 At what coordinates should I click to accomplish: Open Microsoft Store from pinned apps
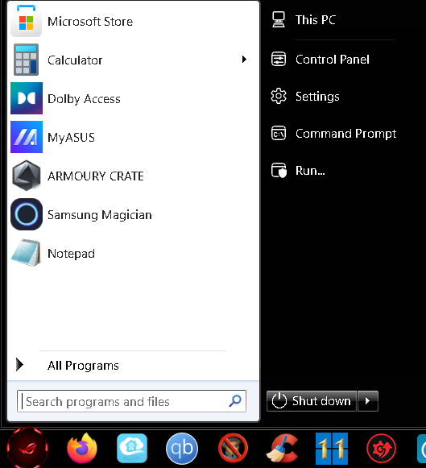click(x=133, y=21)
